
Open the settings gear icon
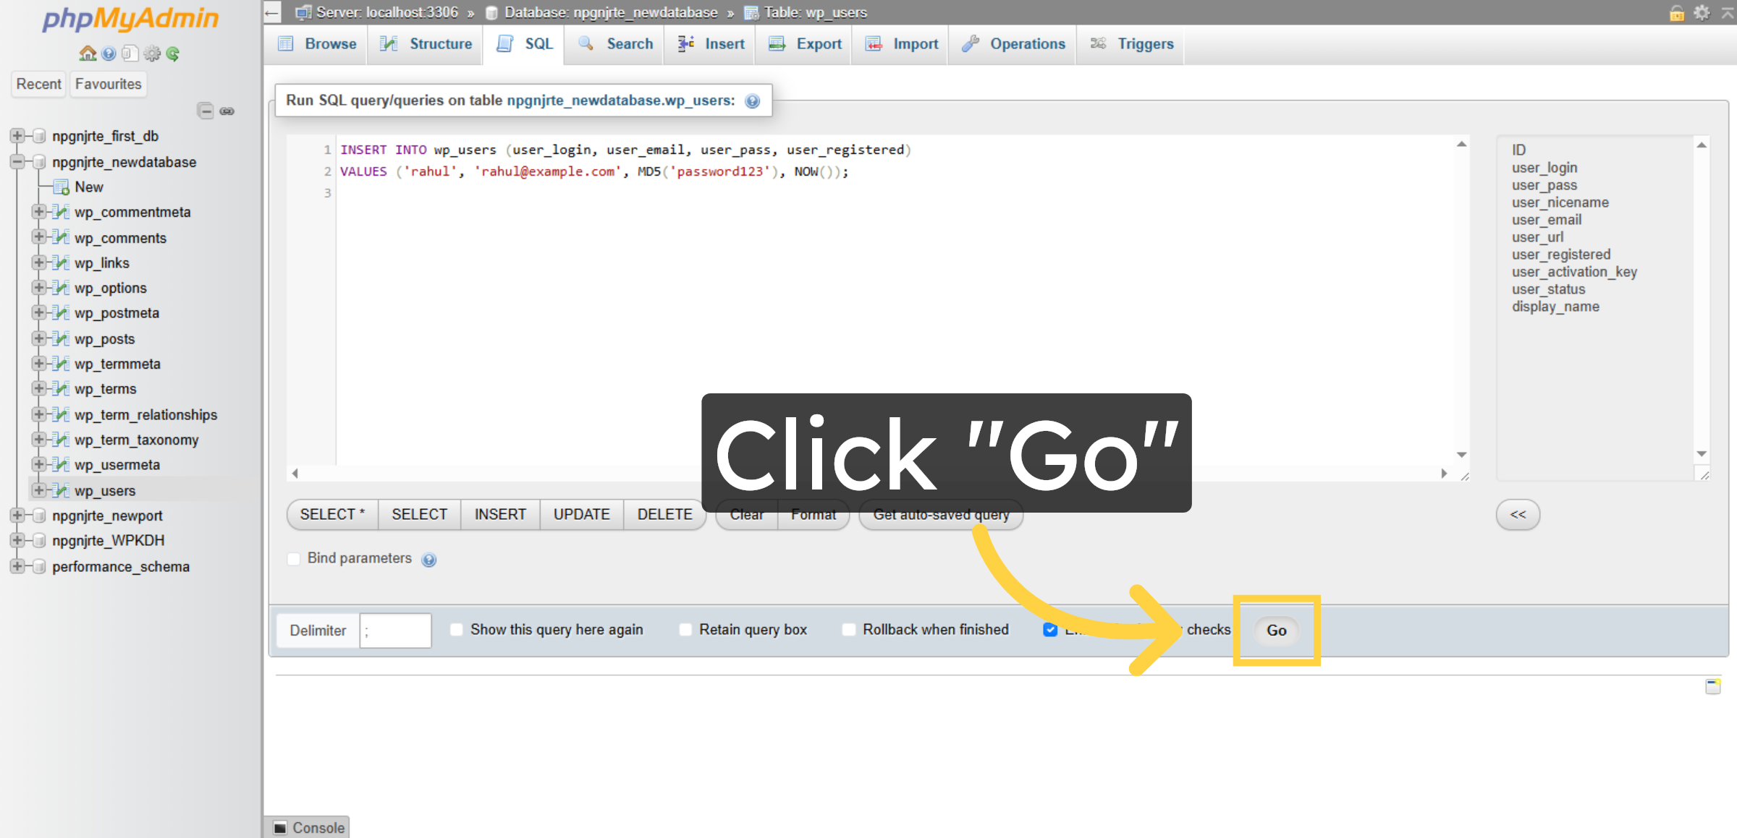tap(151, 54)
